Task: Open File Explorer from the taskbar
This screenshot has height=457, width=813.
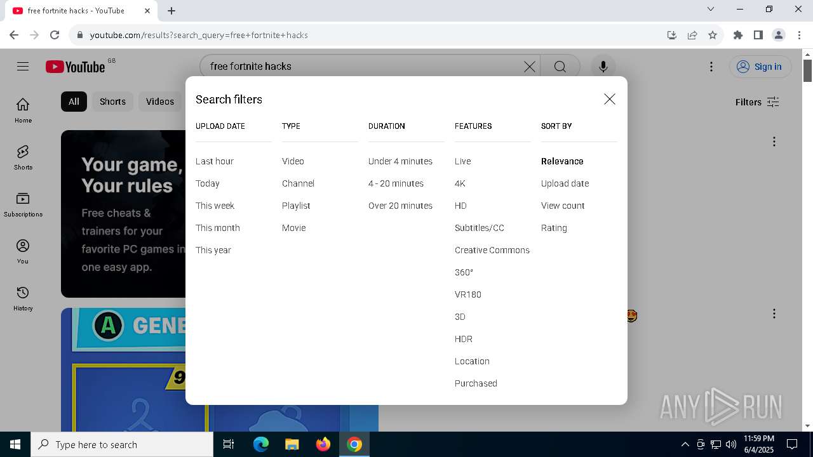Action: tap(292, 444)
